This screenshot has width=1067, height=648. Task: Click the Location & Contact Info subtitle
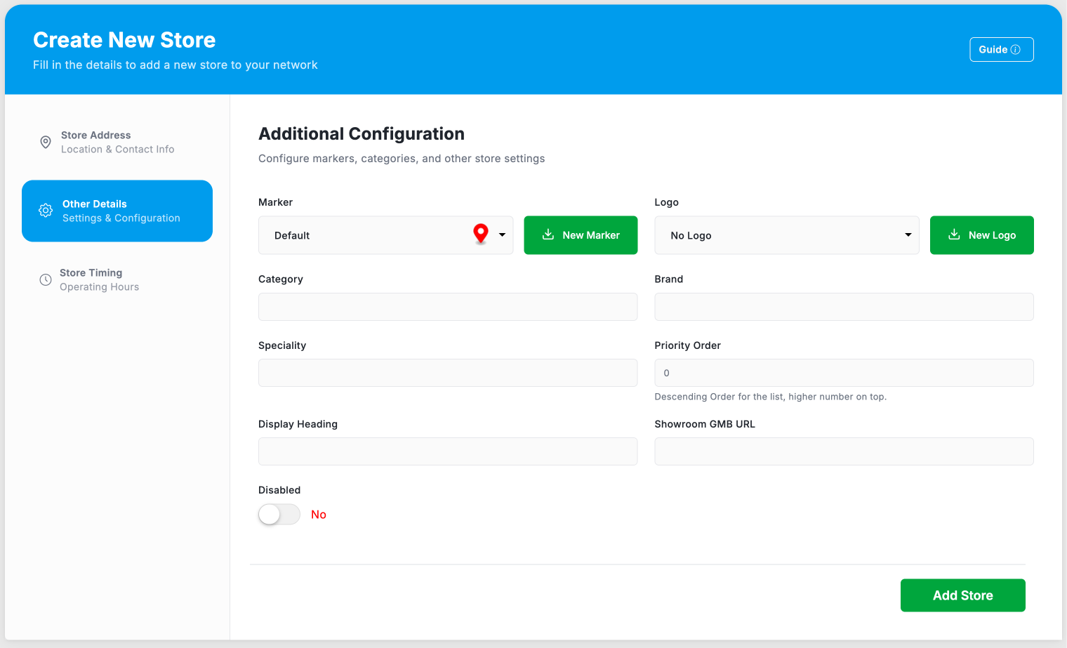(117, 150)
